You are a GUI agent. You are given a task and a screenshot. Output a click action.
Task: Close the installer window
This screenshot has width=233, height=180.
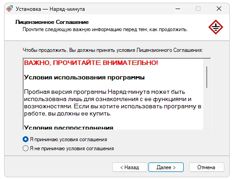coord(219,9)
